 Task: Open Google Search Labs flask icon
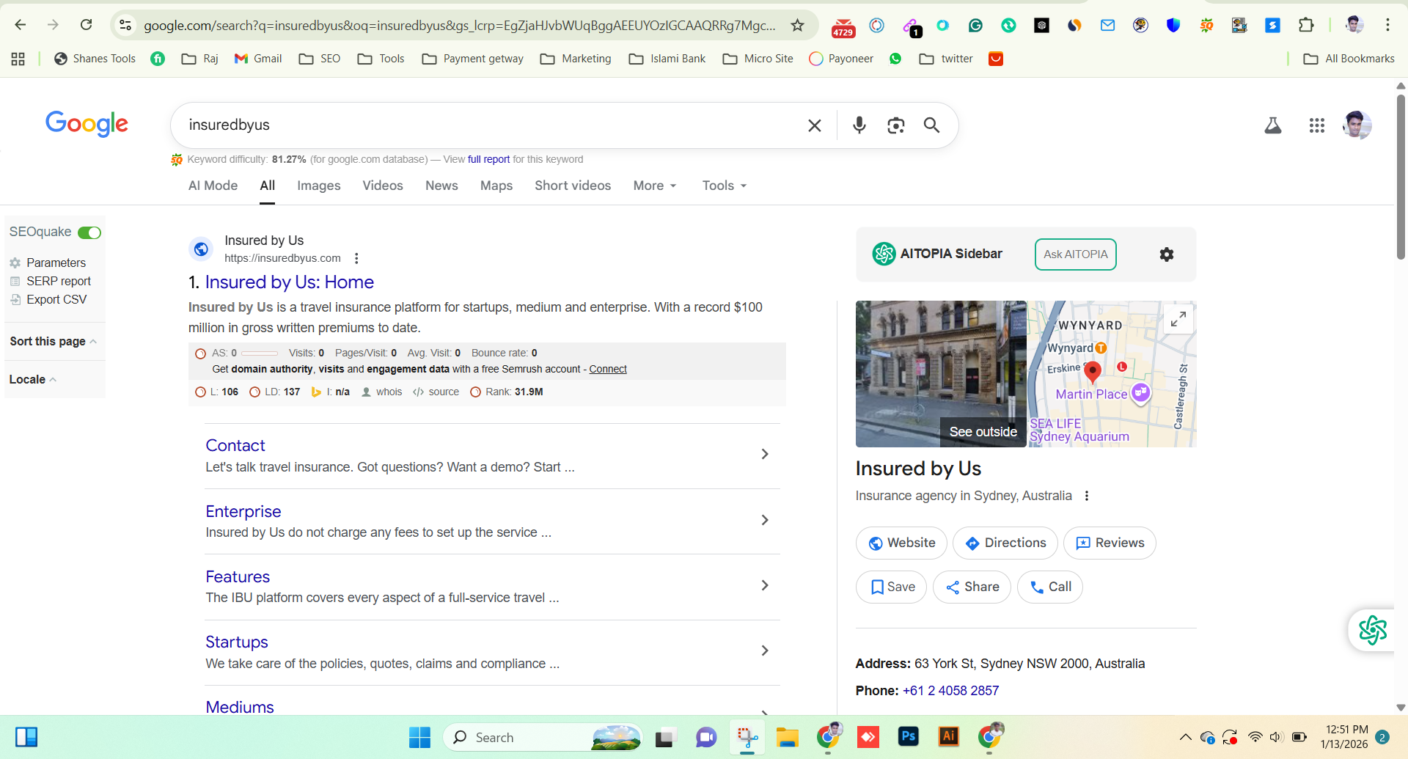tap(1273, 125)
